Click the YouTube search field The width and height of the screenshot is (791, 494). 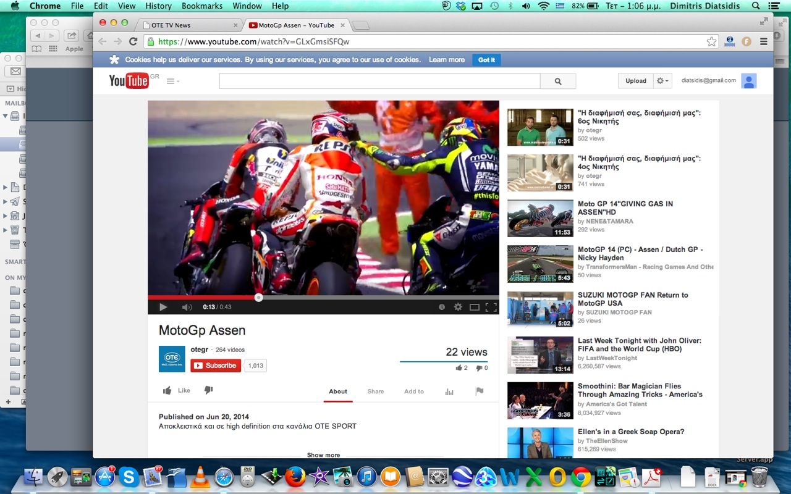379,81
